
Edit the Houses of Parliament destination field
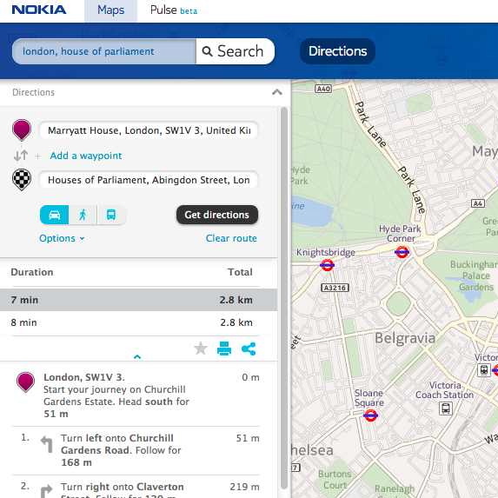point(149,180)
